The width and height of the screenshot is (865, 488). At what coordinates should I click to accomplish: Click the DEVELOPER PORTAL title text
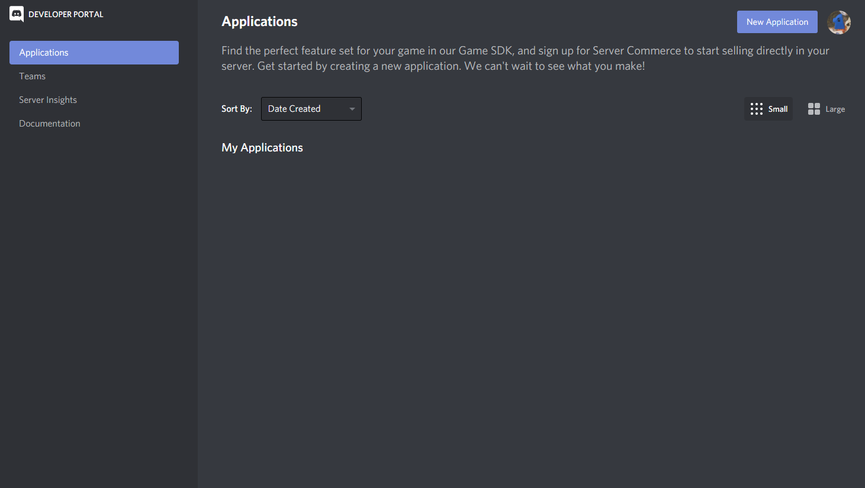coord(66,14)
